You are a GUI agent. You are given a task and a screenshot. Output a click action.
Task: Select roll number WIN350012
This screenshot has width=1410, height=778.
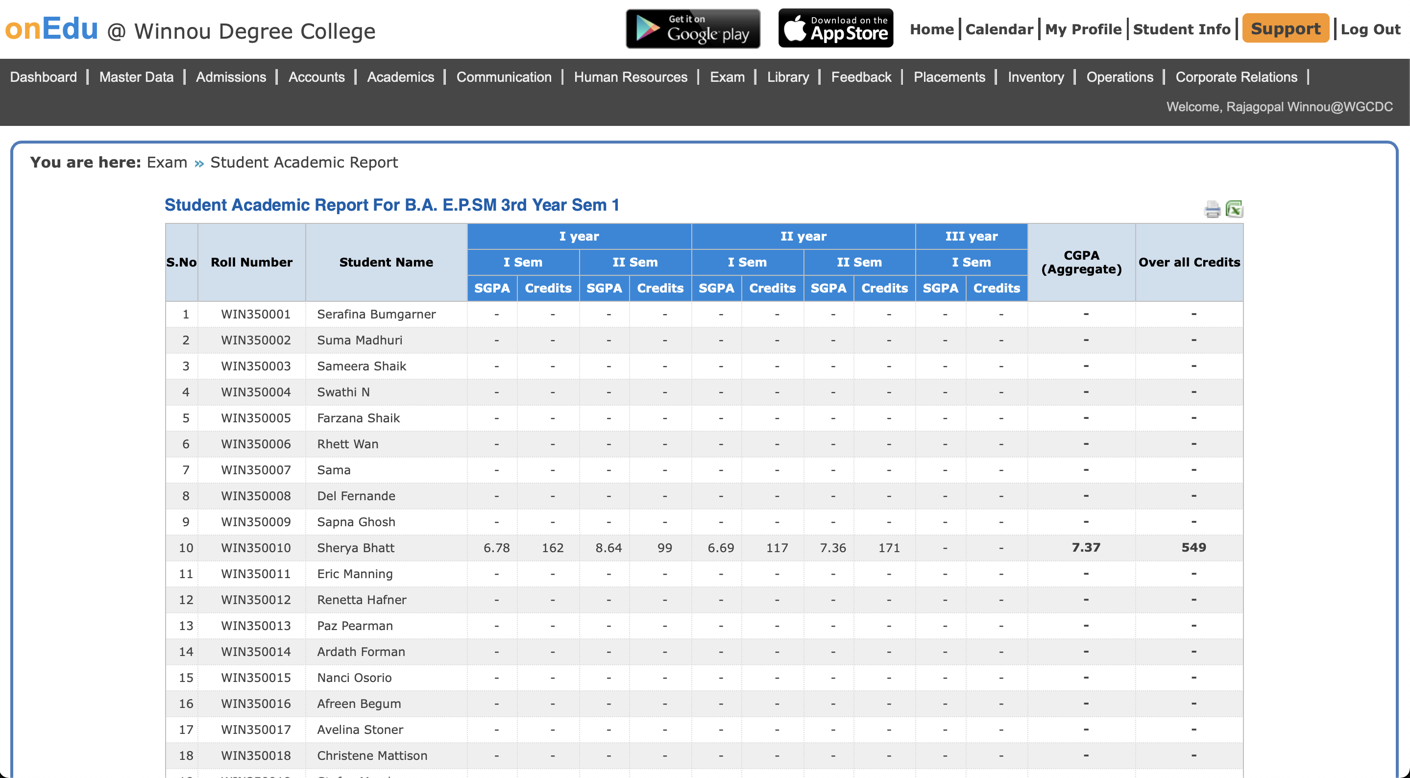coord(256,600)
